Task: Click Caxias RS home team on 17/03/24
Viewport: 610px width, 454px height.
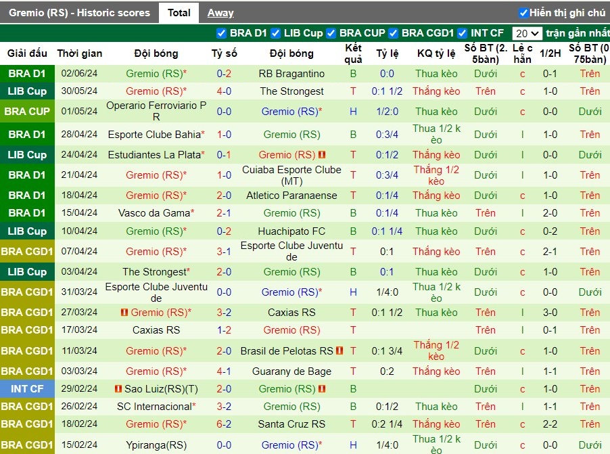Action: pos(156,330)
